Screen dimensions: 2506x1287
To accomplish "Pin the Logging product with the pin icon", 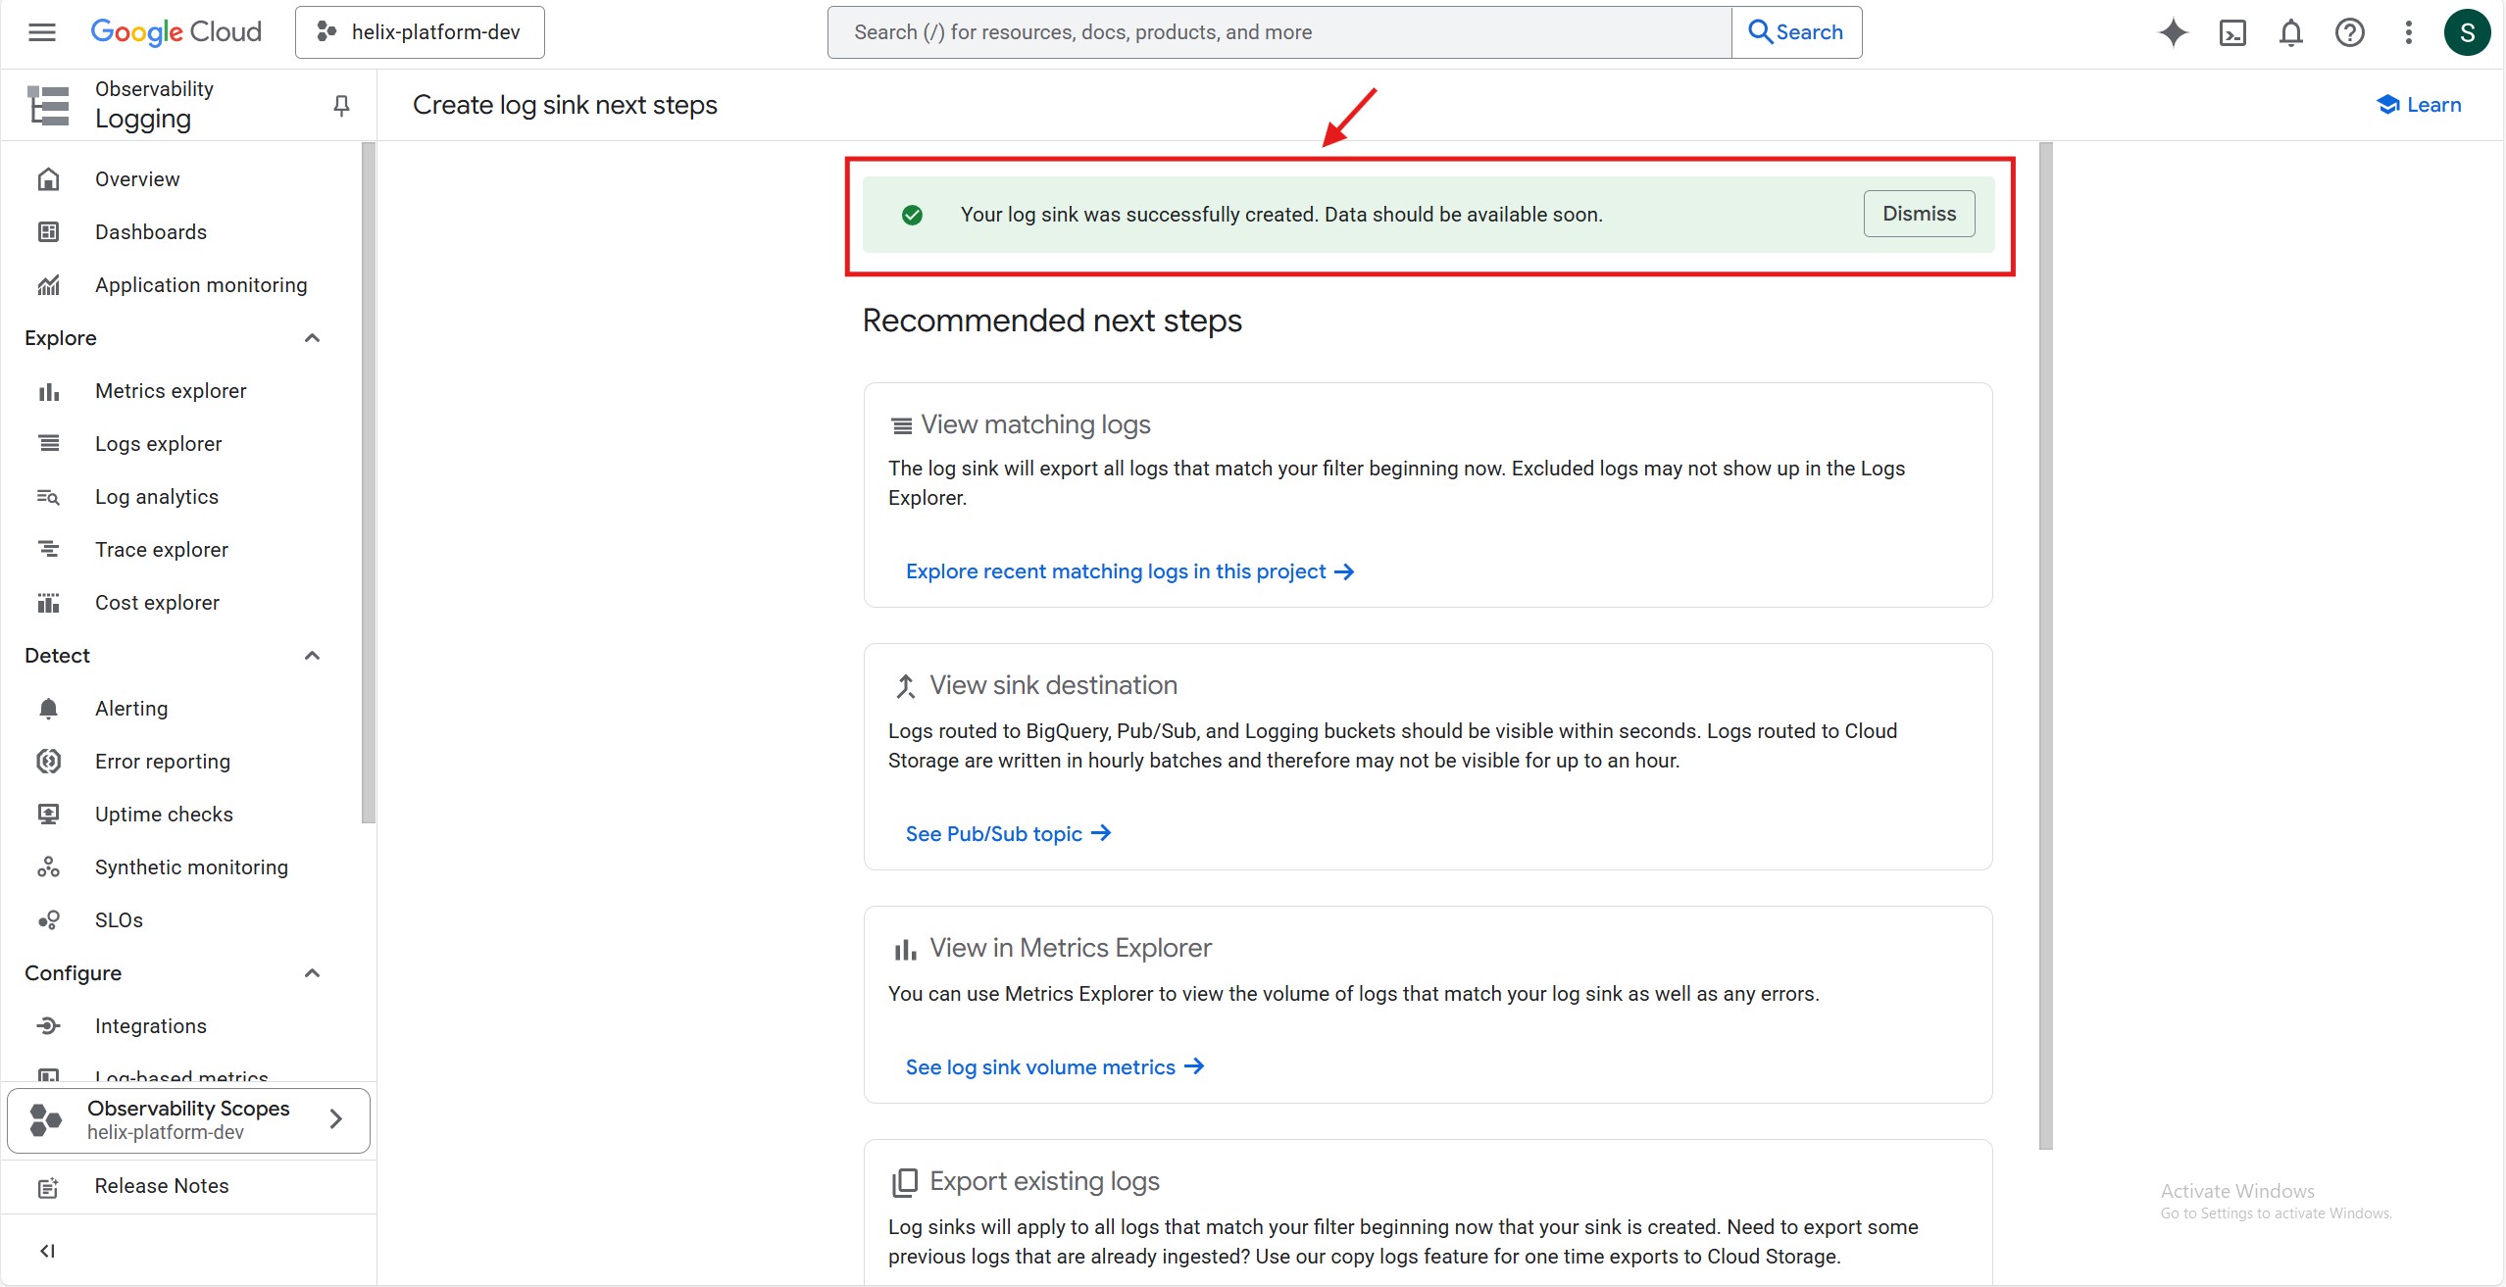I will point(341,105).
